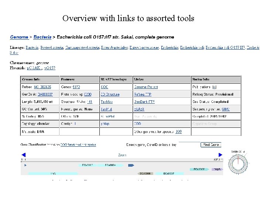This screenshot has height=200, width=266.
Task: Focus the gene search input field
Action: 189,144
